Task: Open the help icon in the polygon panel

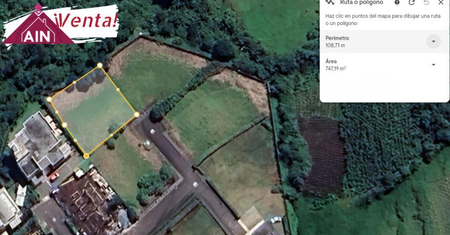Action: (x=397, y=3)
